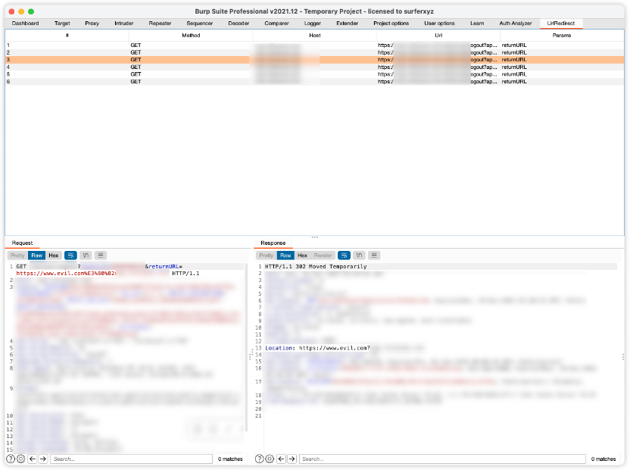Screen dimensions: 630x470
Task: Show non-printable characters in the Request editor
Action: click(85, 255)
